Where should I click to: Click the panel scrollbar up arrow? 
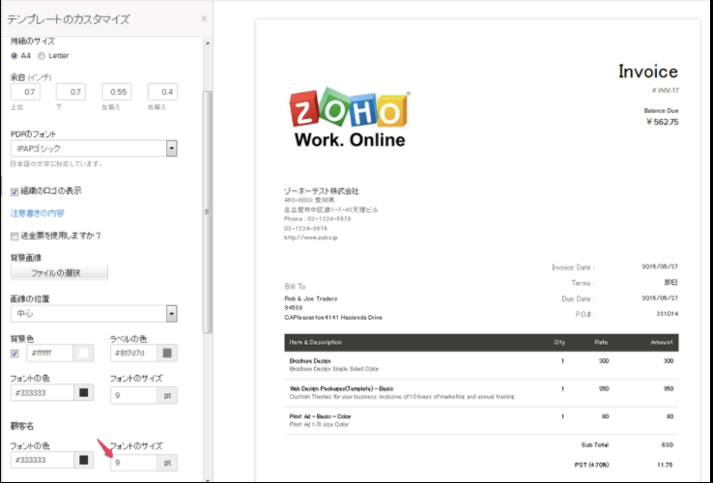[208, 43]
